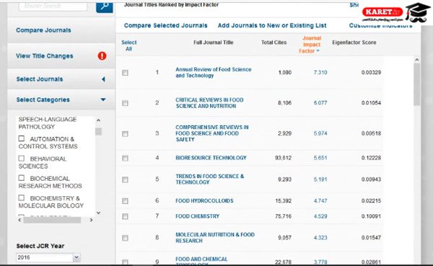The width and height of the screenshot is (433, 266).
Task: Check the Behavioral Sciences category
Action: 21,158
